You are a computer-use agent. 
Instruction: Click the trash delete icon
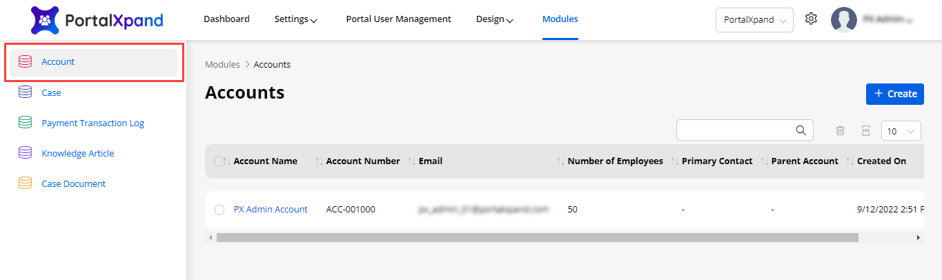(x=840, y=130)
